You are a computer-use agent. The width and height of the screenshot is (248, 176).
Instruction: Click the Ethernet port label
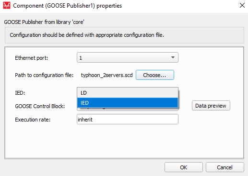(32, 58)
